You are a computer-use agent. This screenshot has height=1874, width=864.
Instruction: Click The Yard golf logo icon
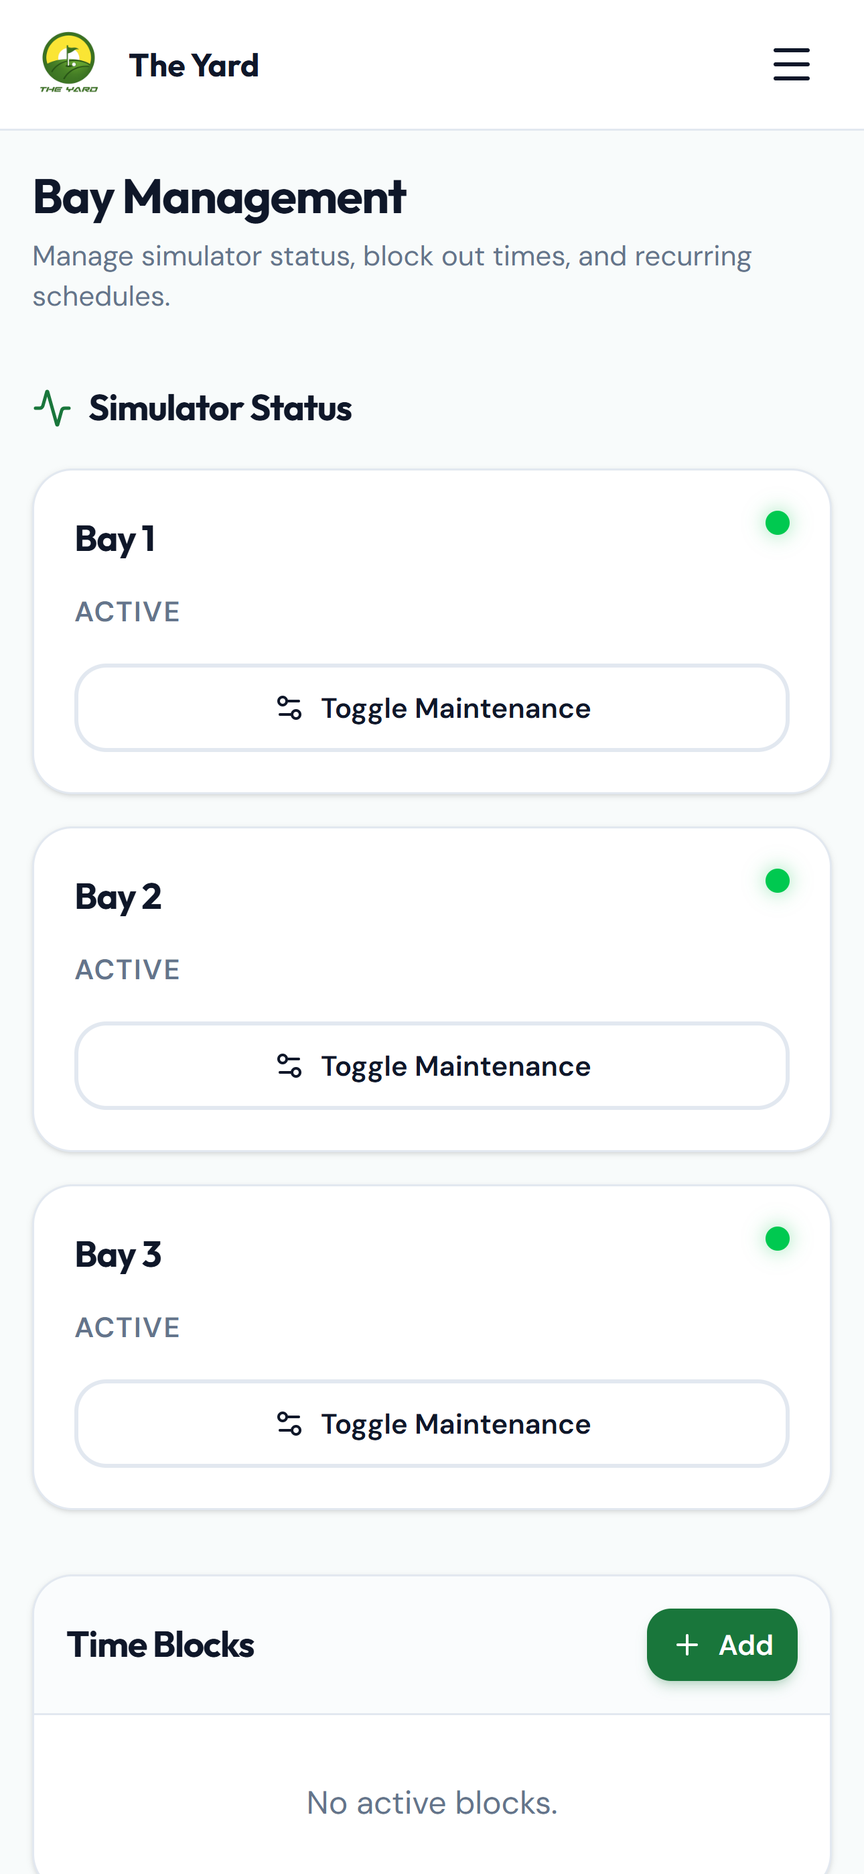[68, 63]
